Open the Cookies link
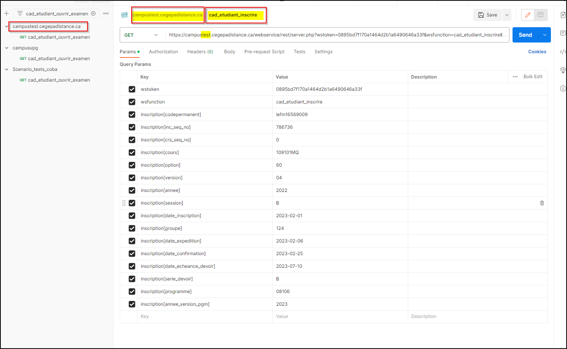This screenshot has width=567, height=349. pyautogui.click(x=537, y=52)
